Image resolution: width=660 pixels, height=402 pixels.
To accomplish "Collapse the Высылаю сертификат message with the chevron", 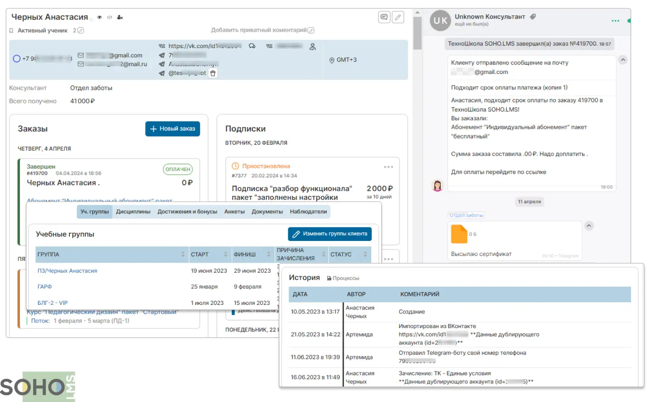I will pos(589,226).
